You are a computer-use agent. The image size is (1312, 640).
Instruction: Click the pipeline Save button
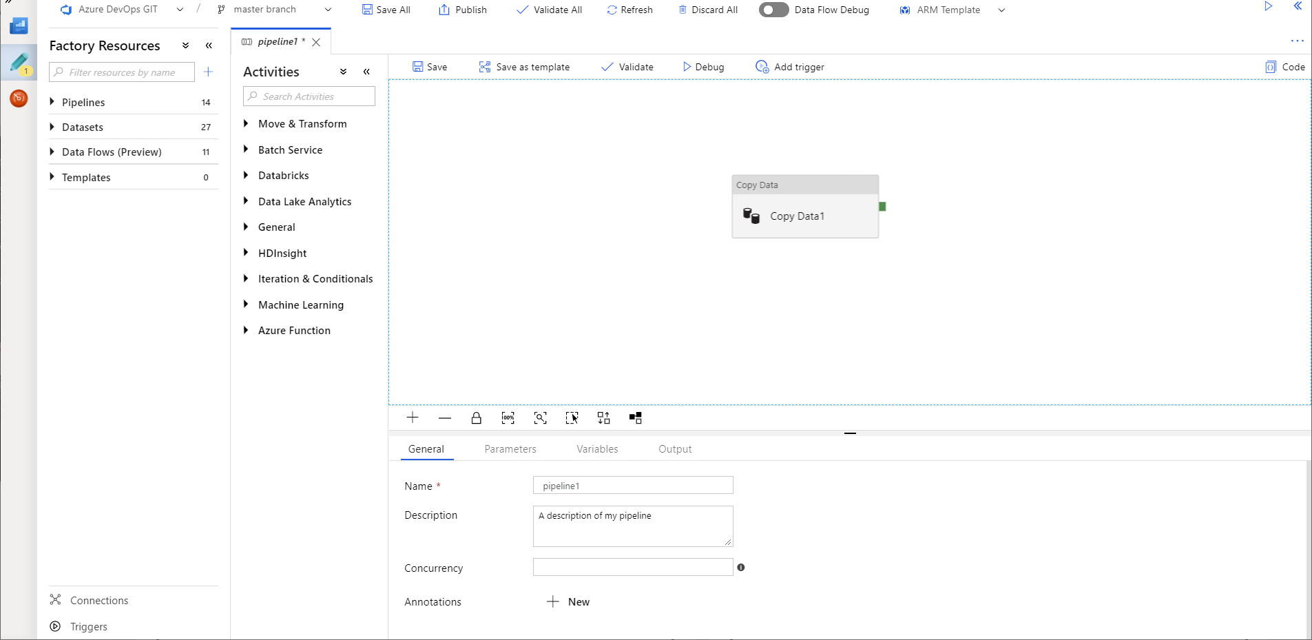pyautogui.click(x=430, y=67)
